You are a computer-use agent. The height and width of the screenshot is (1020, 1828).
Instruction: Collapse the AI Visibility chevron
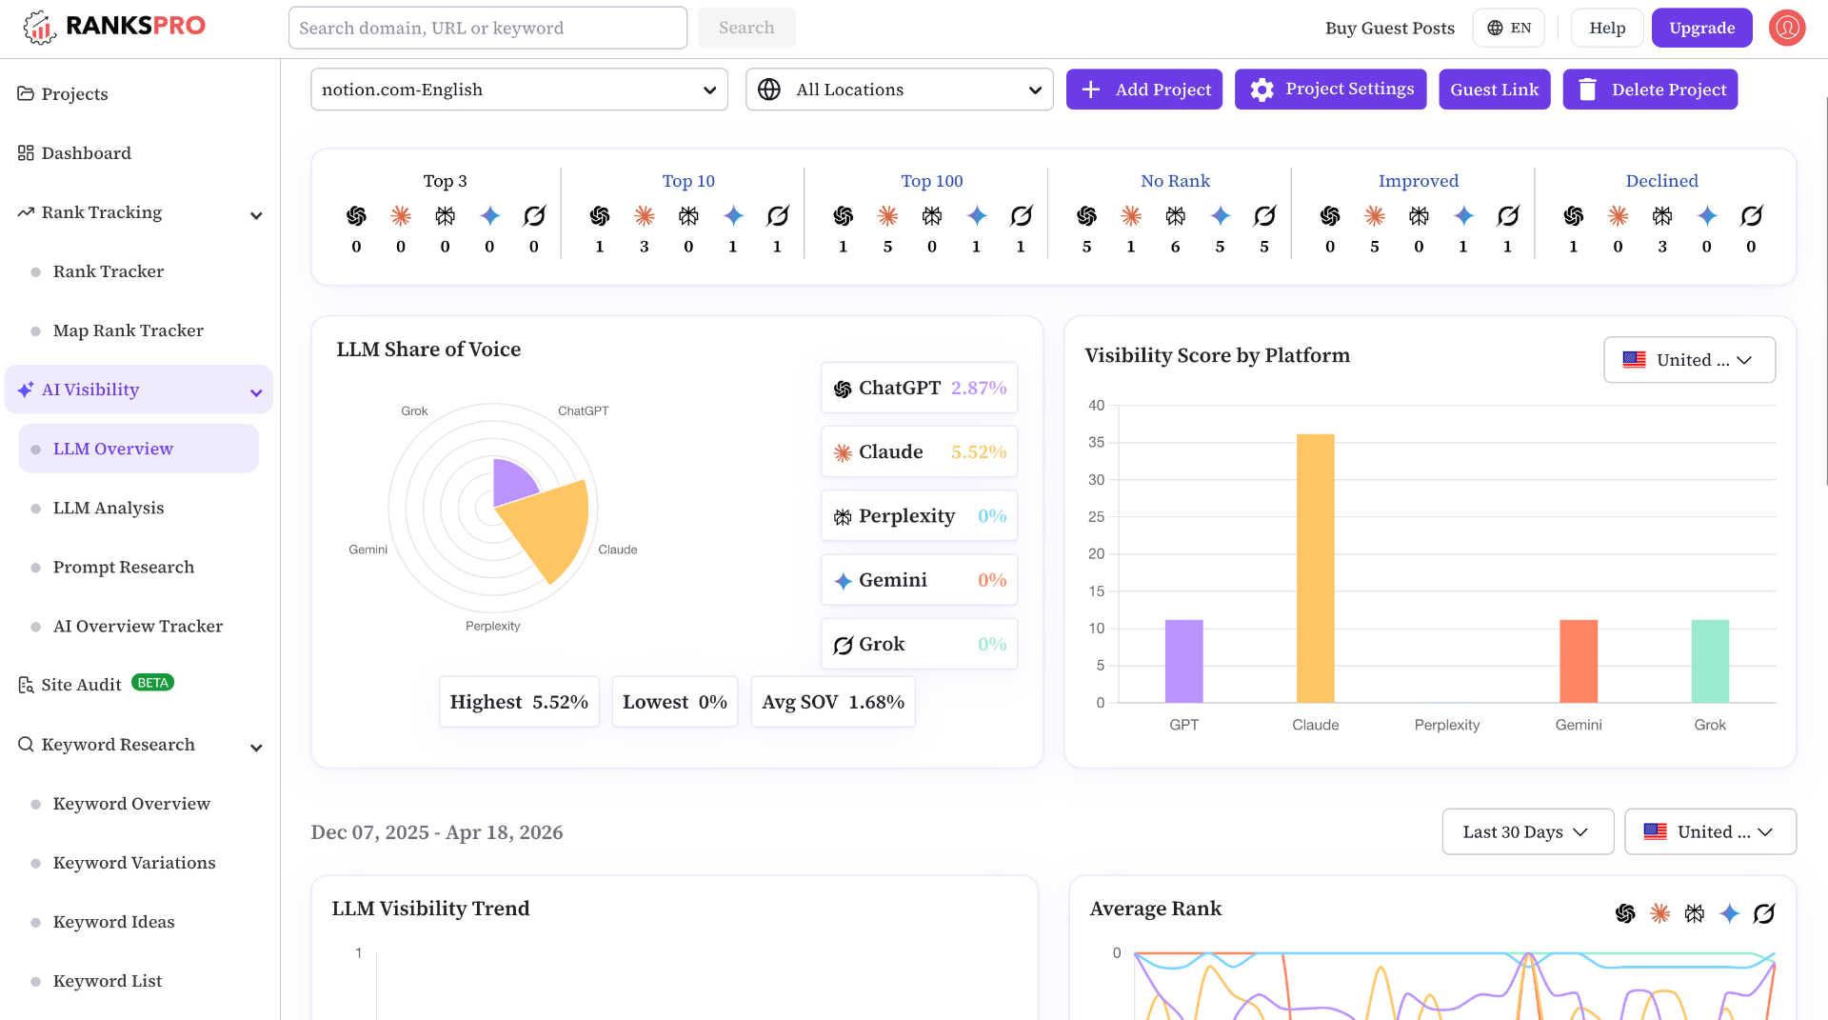click(256, 392)
